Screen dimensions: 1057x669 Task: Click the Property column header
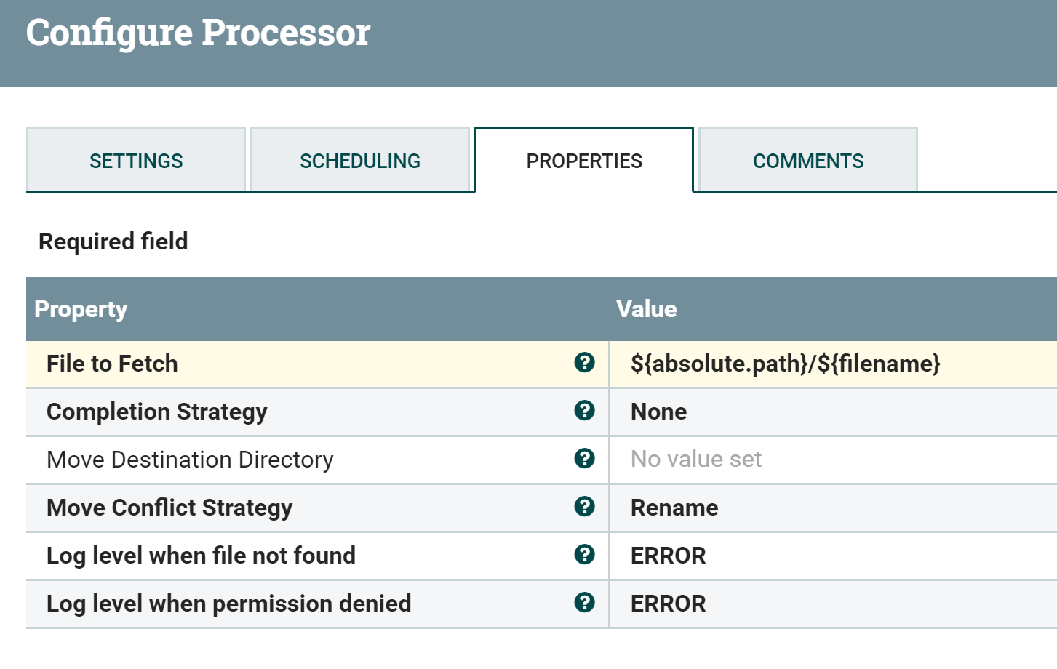[81, 308]
